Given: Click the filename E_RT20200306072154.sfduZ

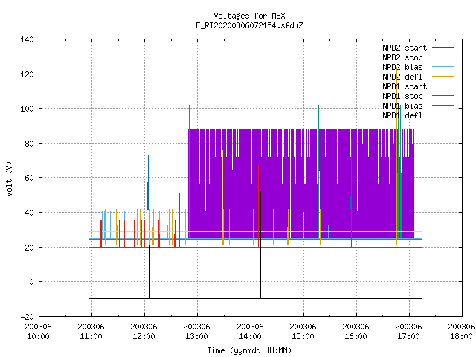Looking at the screenshot, I should 249,25.
